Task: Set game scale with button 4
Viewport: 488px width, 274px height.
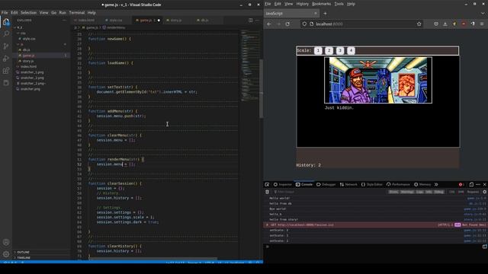Action: pyautogui.click(x=351, y=51)
